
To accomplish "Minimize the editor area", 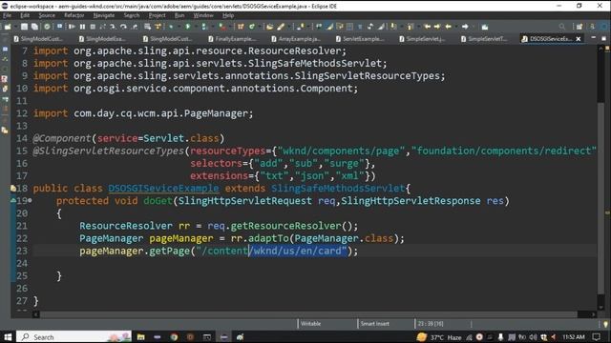I will point(593,38).
